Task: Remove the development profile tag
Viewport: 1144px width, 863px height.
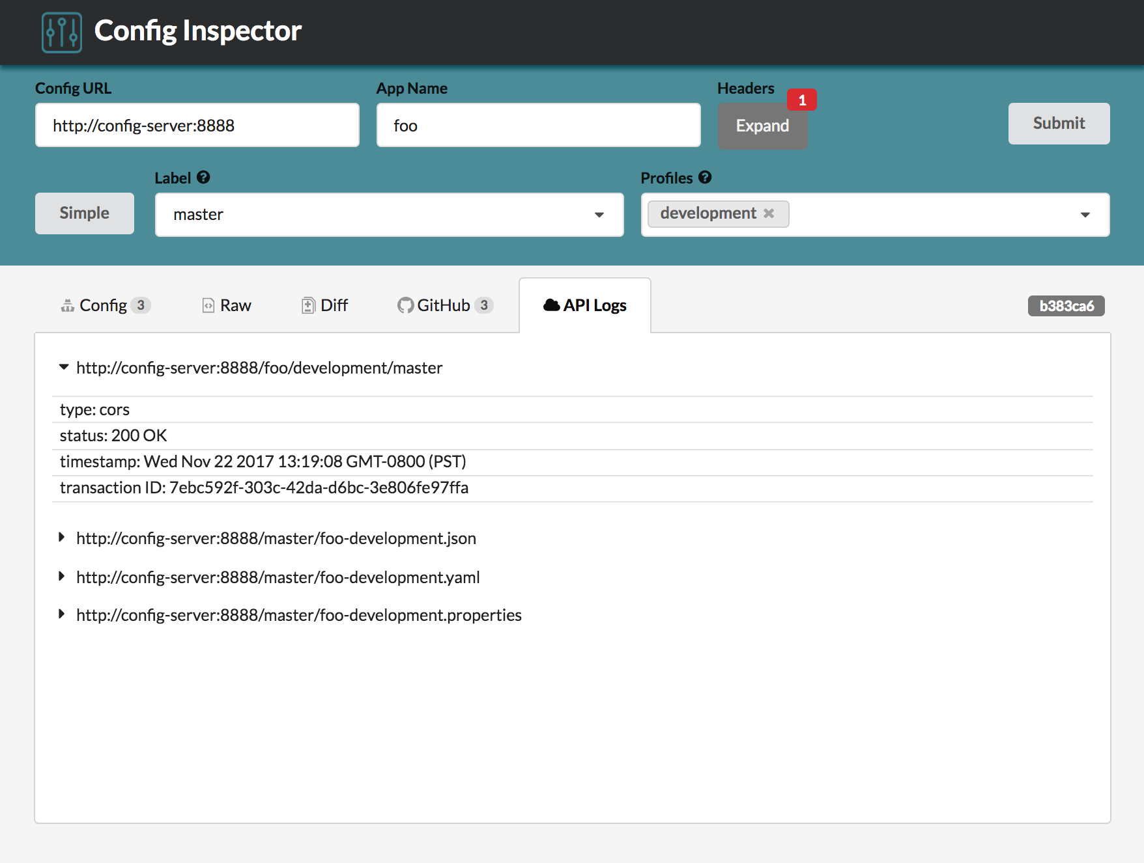Action: 769,213
